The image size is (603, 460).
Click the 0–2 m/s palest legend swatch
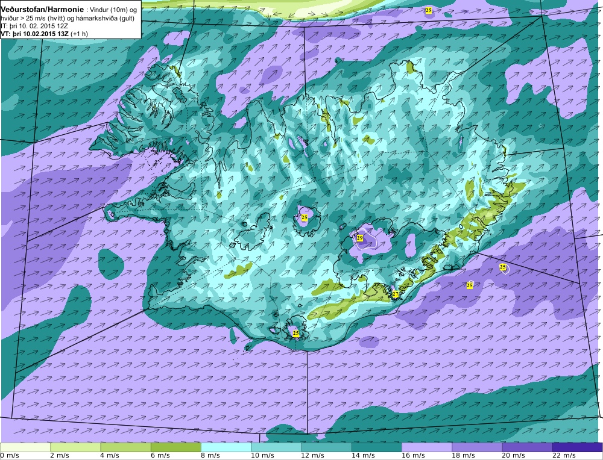(25, 447)
